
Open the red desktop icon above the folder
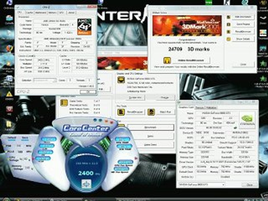pos(9,109)
